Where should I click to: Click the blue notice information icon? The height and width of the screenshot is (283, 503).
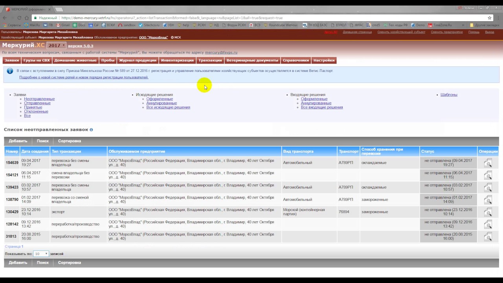click(10, 71)
